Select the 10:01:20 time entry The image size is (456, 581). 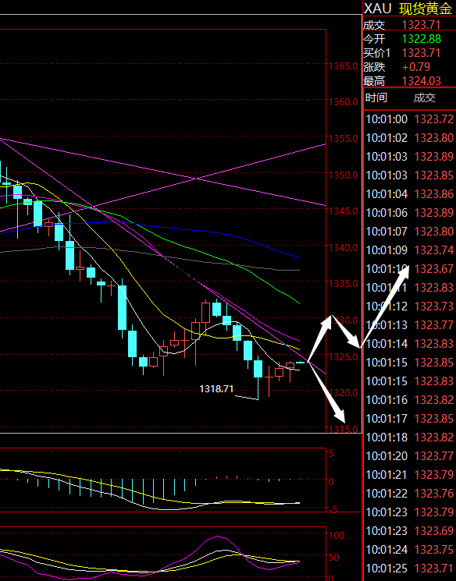pyautogui.click(x=387, y=456)
